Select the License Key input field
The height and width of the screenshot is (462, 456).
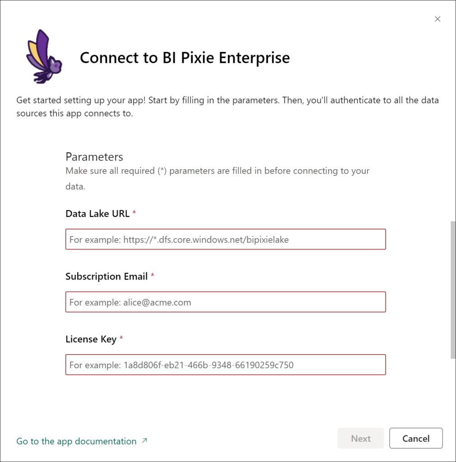[226, 365]
